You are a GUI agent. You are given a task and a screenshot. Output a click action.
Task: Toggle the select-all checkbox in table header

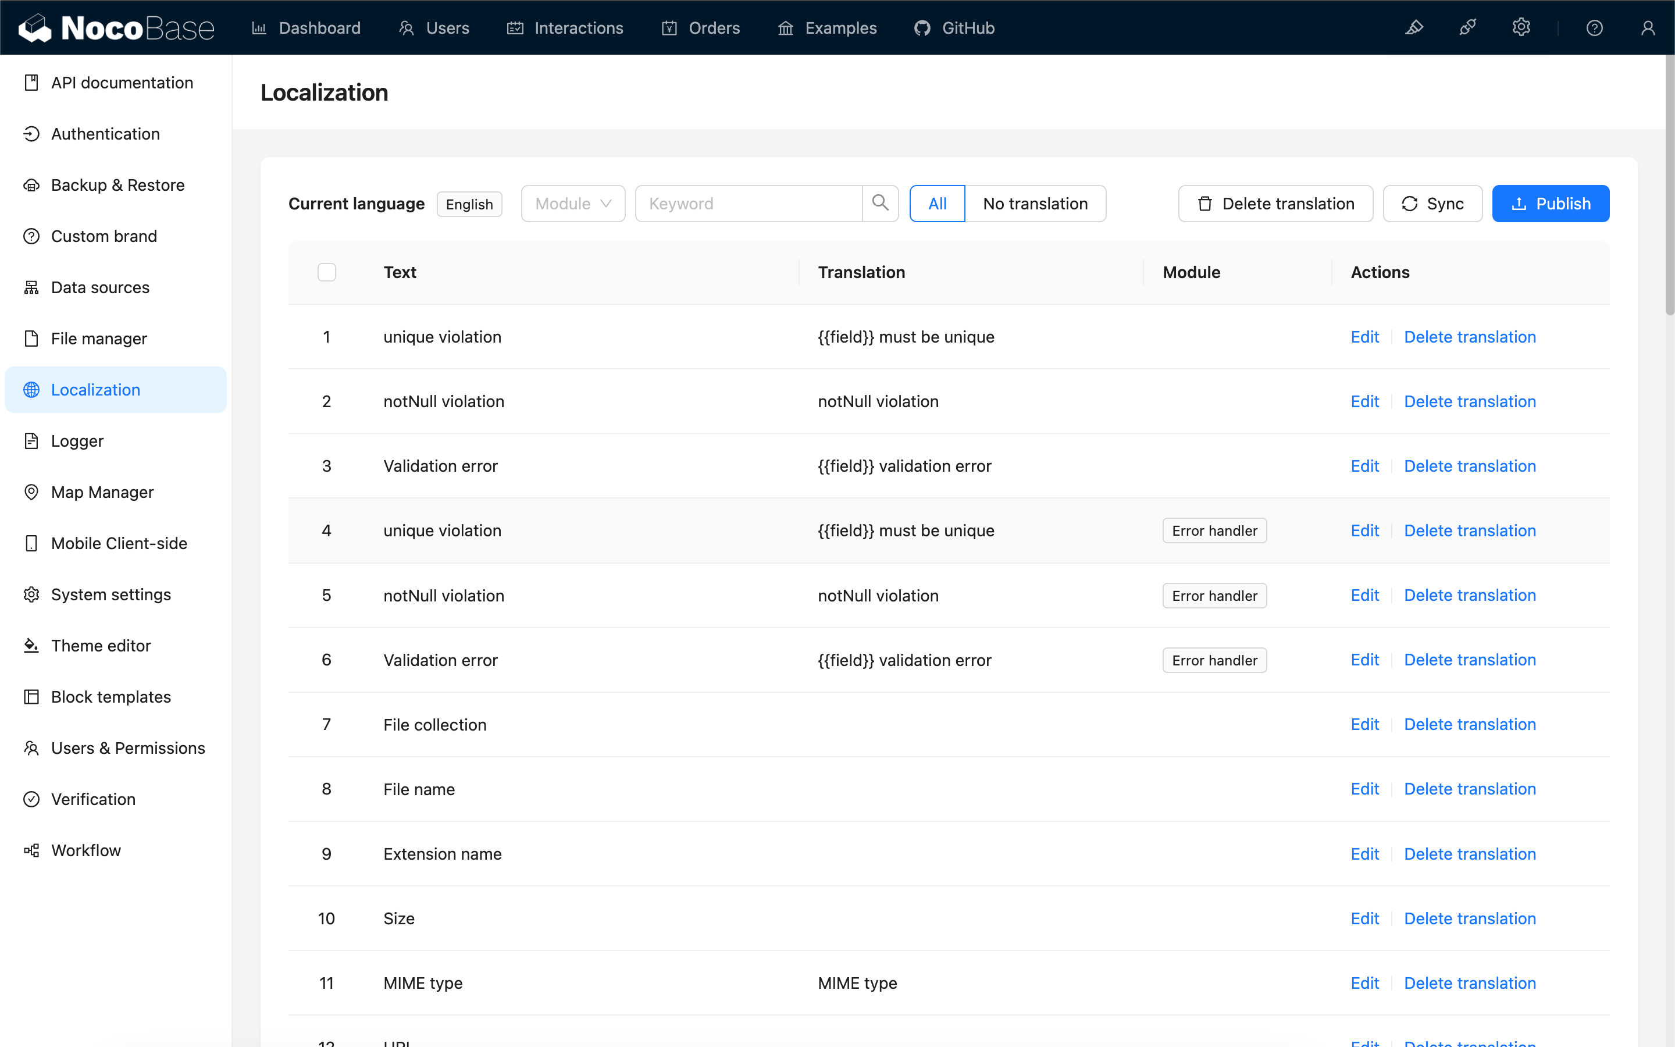(x=327, y=272)
